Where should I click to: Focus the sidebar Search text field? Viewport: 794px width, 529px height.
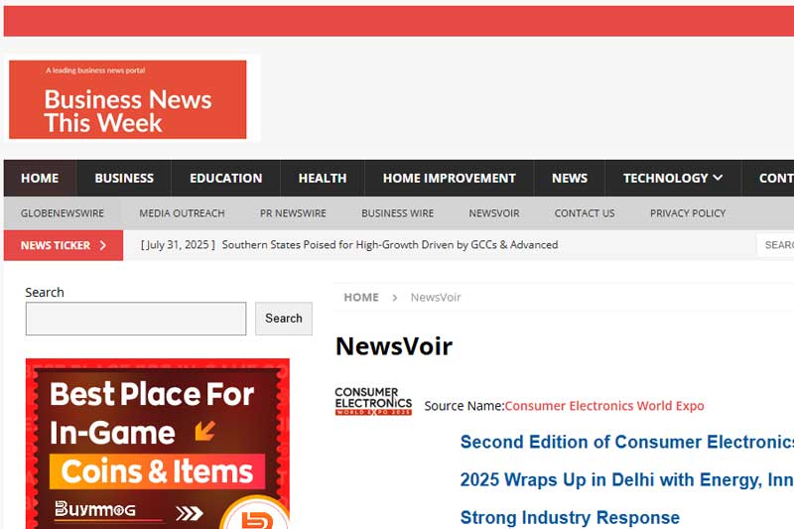pyautogui.click(x=136, y=319)
